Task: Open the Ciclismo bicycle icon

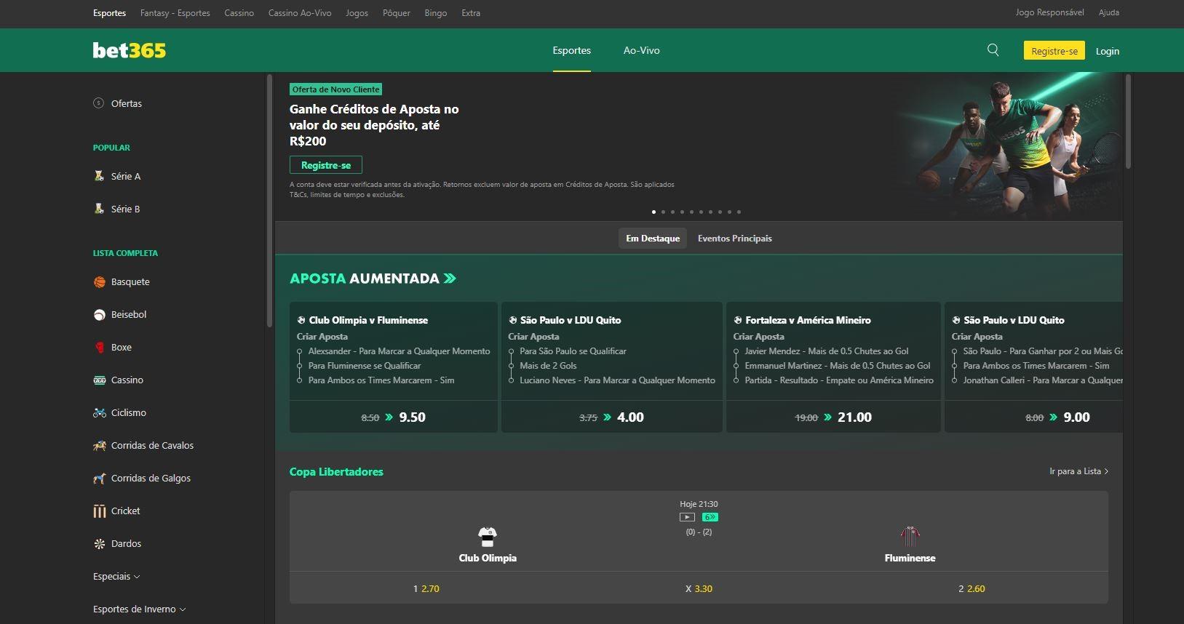Action: [x=100, y=413]
